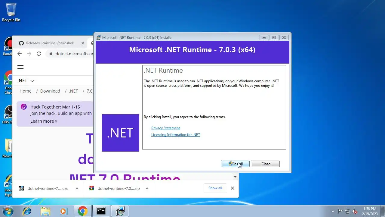Open the Bandicam desktop shortcut

pyautogui.click(x=8, y=46)
